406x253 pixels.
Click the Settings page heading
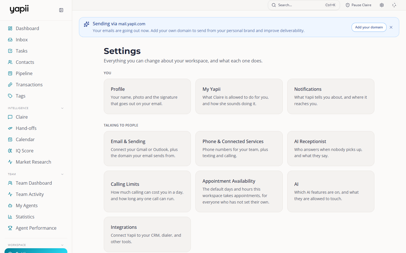click(122, 51)
